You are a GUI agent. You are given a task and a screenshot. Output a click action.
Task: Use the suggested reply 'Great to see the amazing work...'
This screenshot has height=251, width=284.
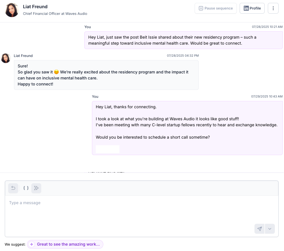coord(65,244)
